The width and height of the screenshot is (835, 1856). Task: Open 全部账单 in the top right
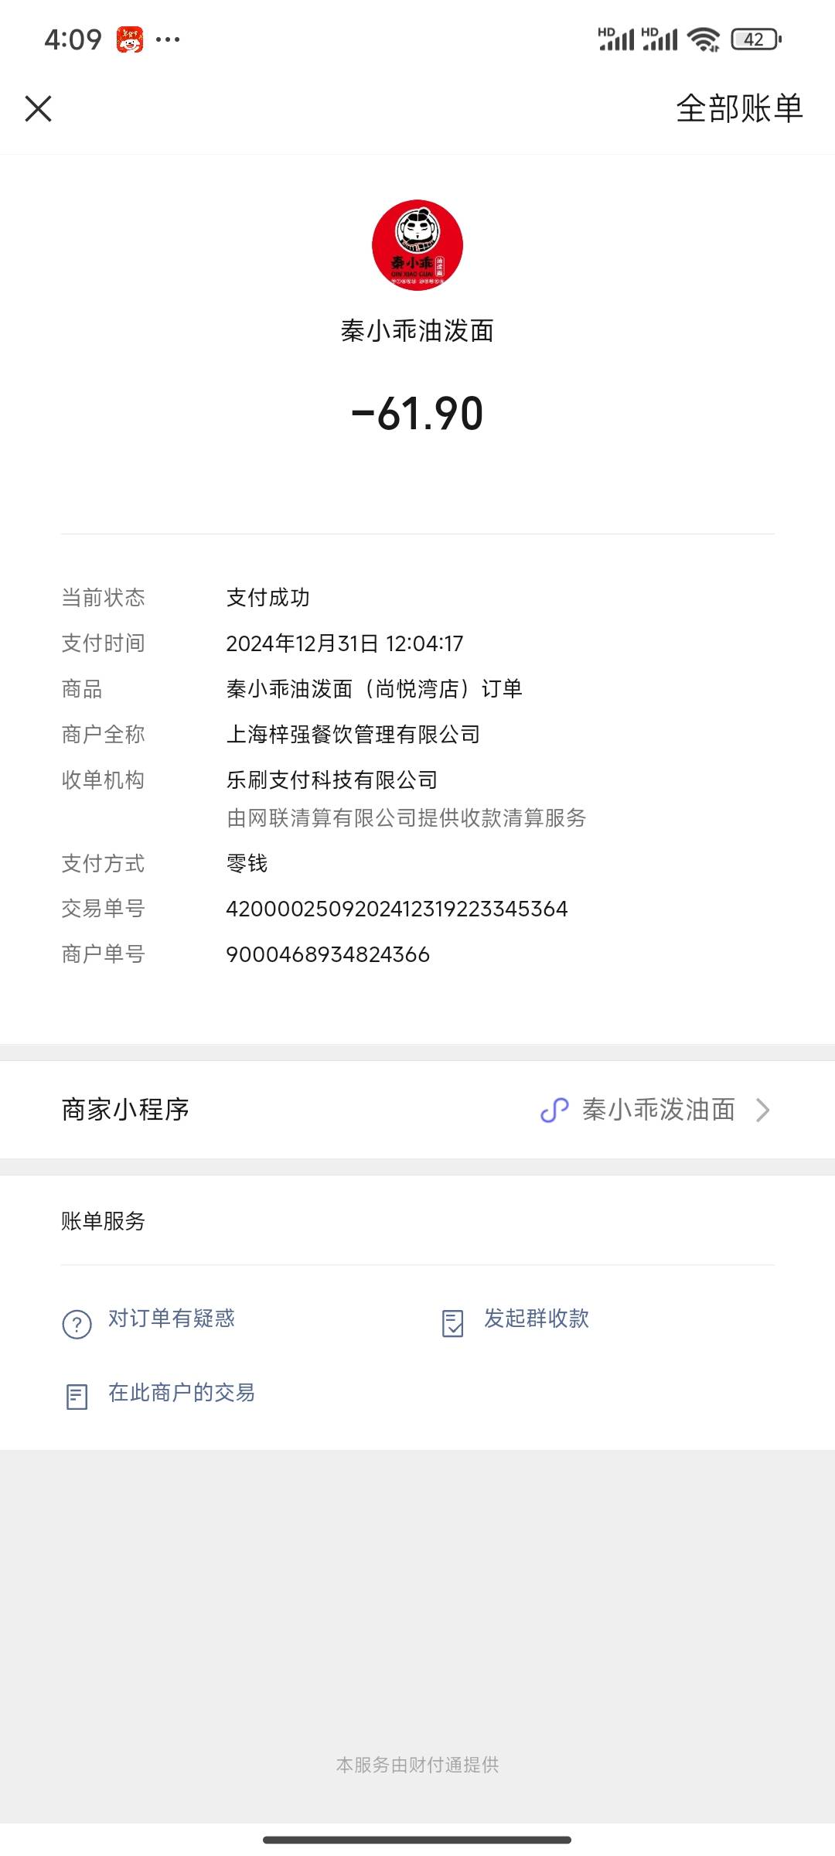pos(740,108)
